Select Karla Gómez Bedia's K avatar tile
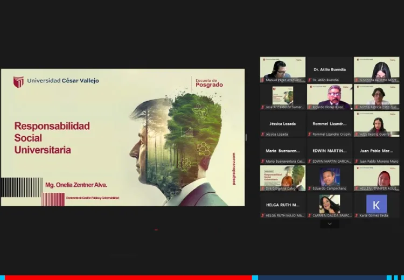The width and height of the screenshot is (404, 280). [x=377, y=205]
